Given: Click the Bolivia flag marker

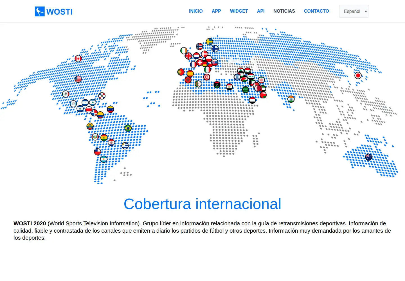Looking at the screenshot, I should tap(104, 138).
